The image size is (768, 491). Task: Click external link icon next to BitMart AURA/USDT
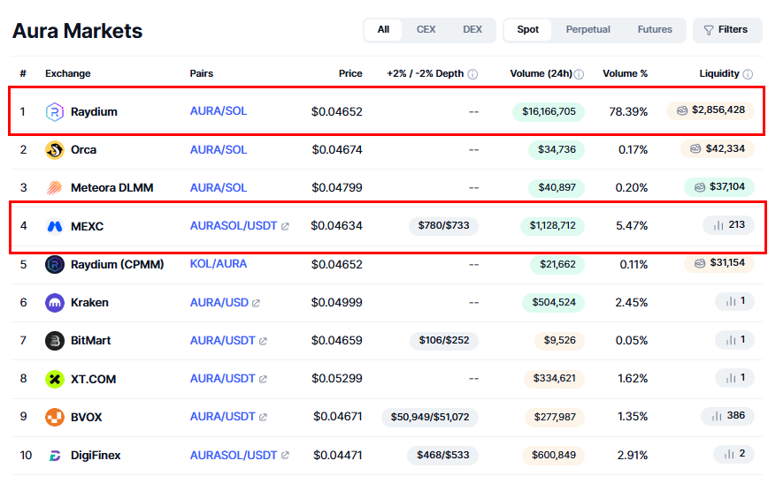(x=263, y=342)
